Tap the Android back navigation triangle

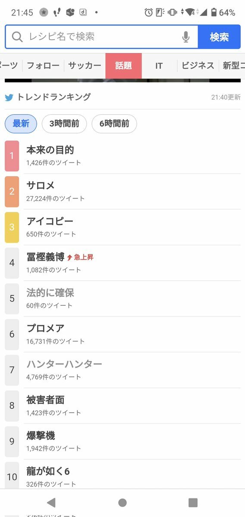pos(51,502)
